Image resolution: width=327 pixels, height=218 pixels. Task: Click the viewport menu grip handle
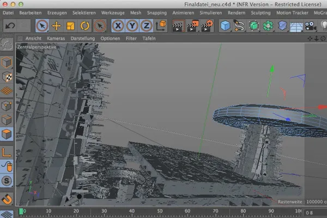[x=20, y=38]
